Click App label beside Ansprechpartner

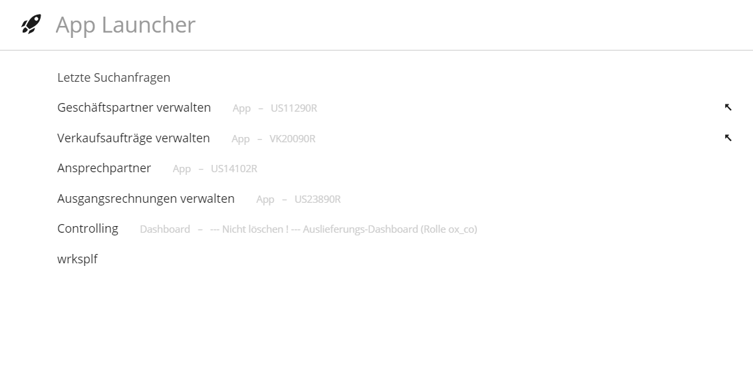tap(182, 169)
